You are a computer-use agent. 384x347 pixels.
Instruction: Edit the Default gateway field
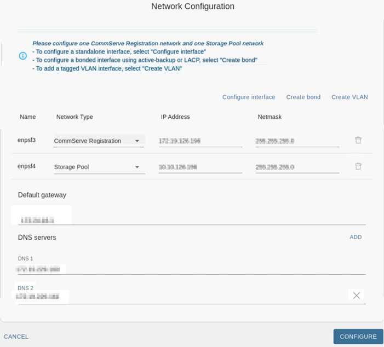(x=192, y=219)
